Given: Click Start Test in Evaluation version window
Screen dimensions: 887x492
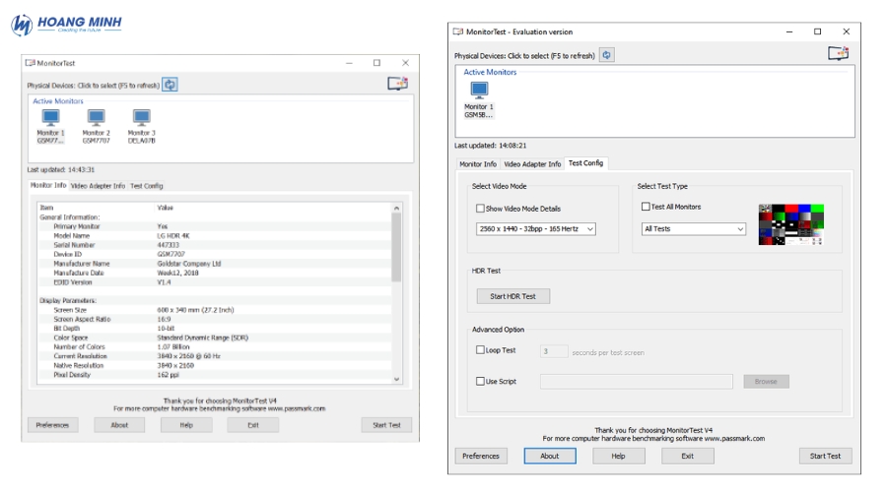Looking at the screenshot, I should (x=825, y=456).
